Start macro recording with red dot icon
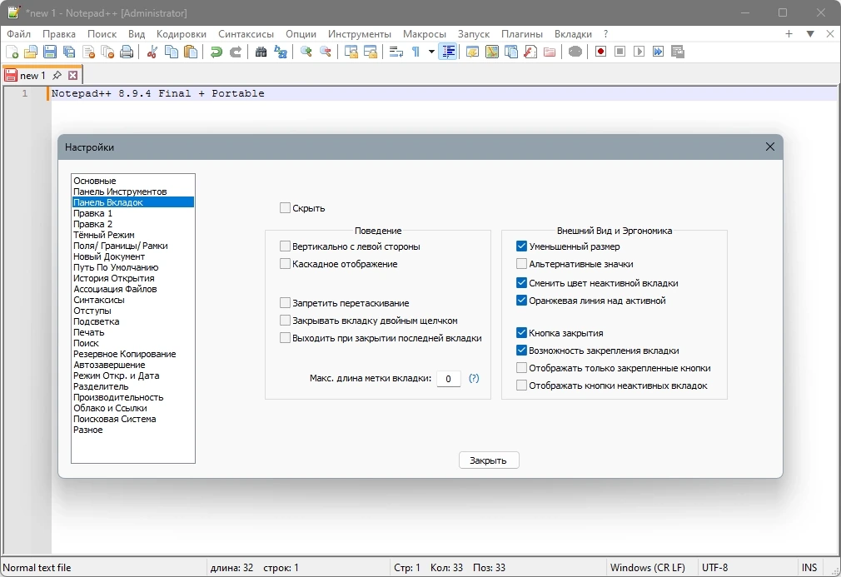Image resolution: width=841 pixels, height=577 pixels. [x=600, y=52]
